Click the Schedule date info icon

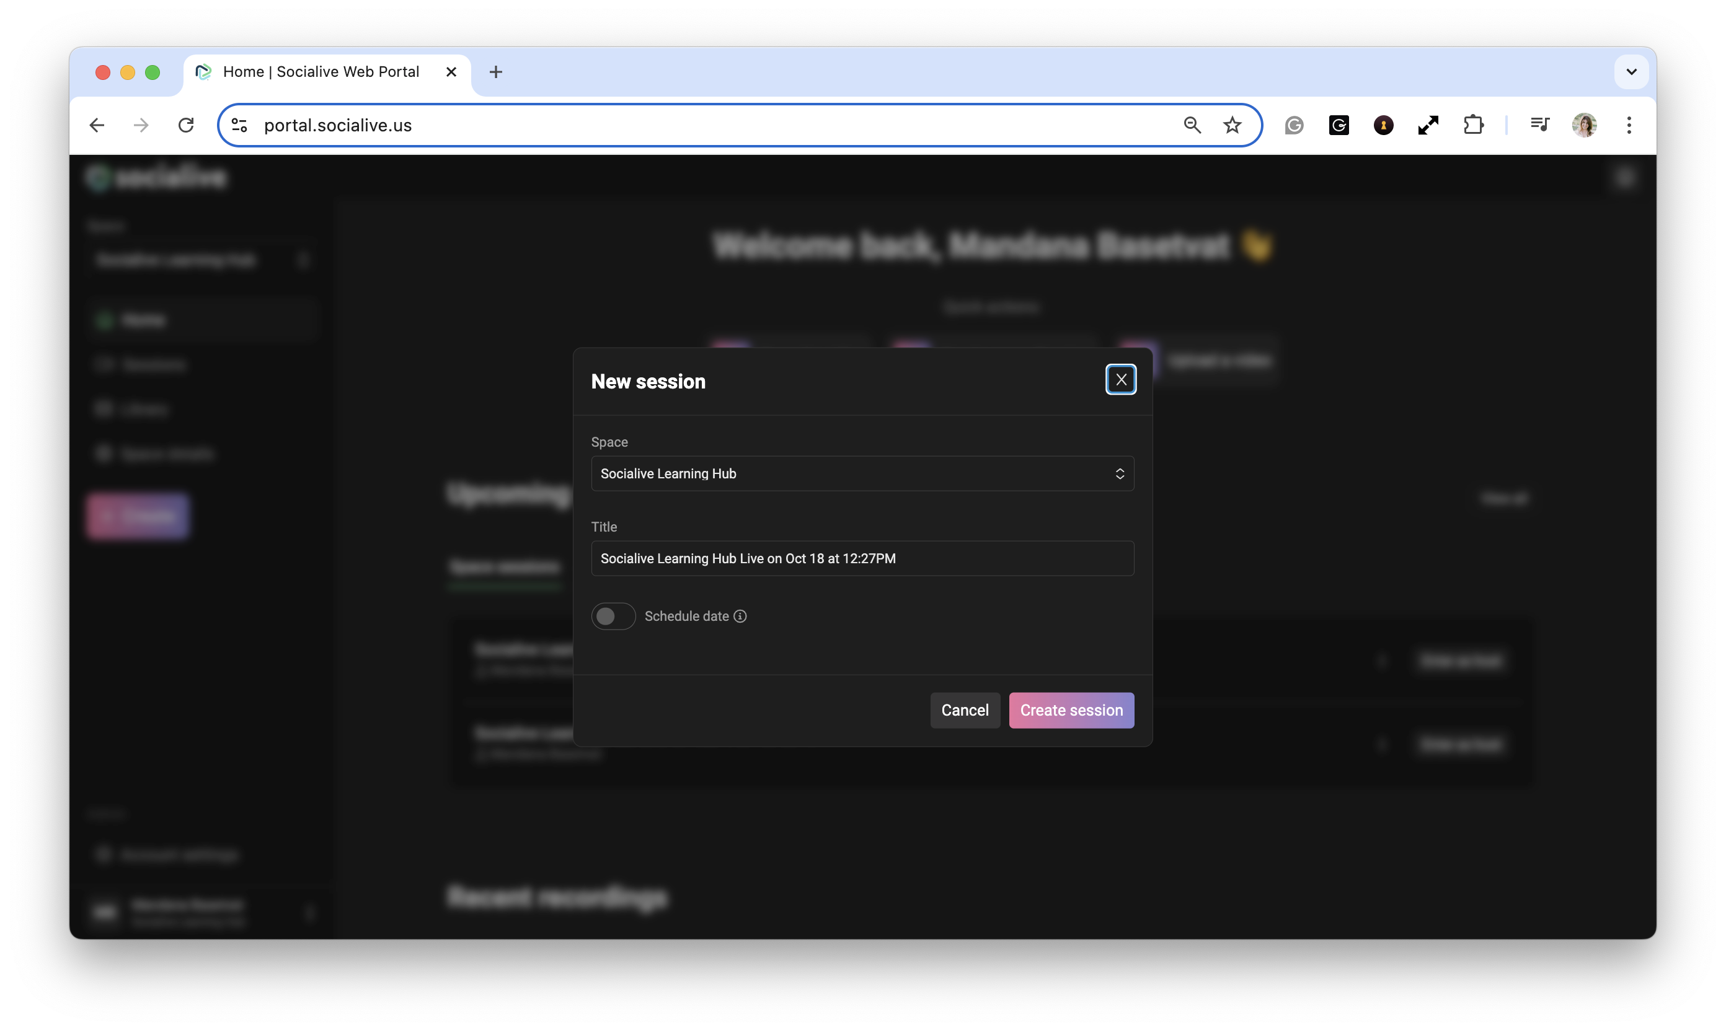point(740,615)
